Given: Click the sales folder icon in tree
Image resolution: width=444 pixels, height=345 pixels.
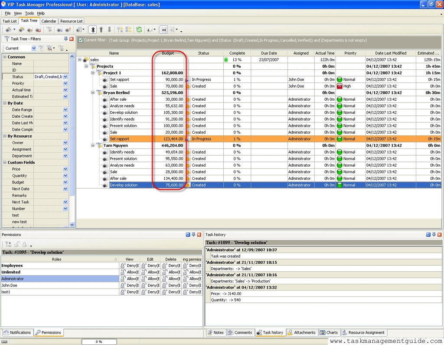Looking at the screenshot, I should (x=85, y=60).
